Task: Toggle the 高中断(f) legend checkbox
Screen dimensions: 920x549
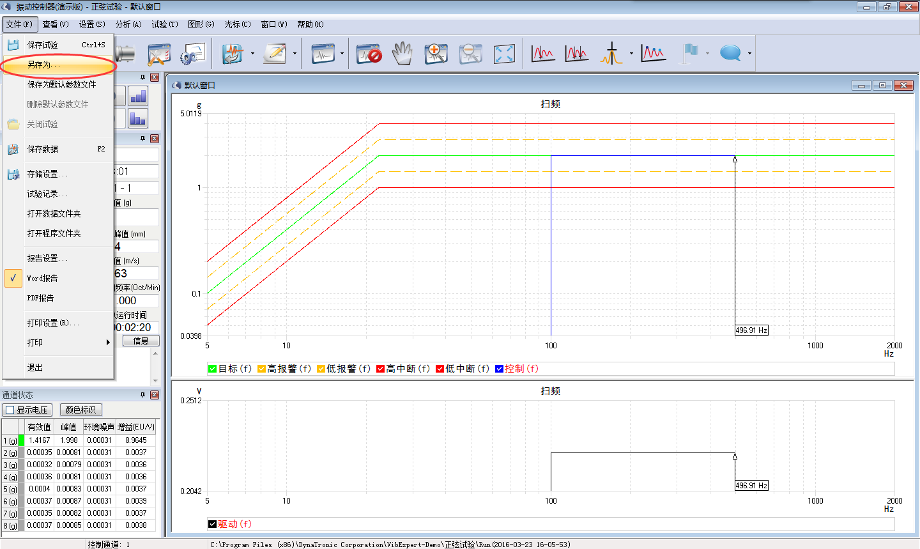Action: pos(381,369)
